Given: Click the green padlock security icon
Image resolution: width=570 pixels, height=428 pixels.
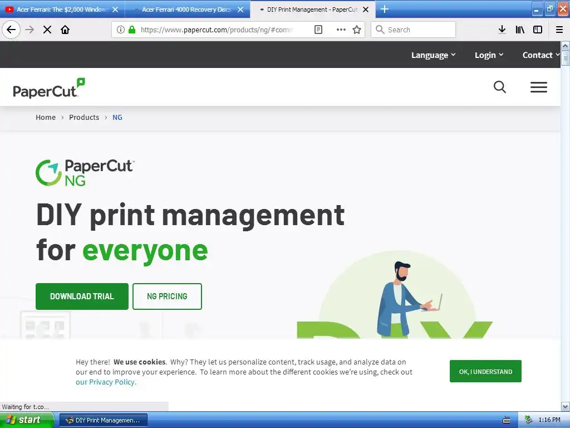Looking at the screenshot, I should pos(132,30).
